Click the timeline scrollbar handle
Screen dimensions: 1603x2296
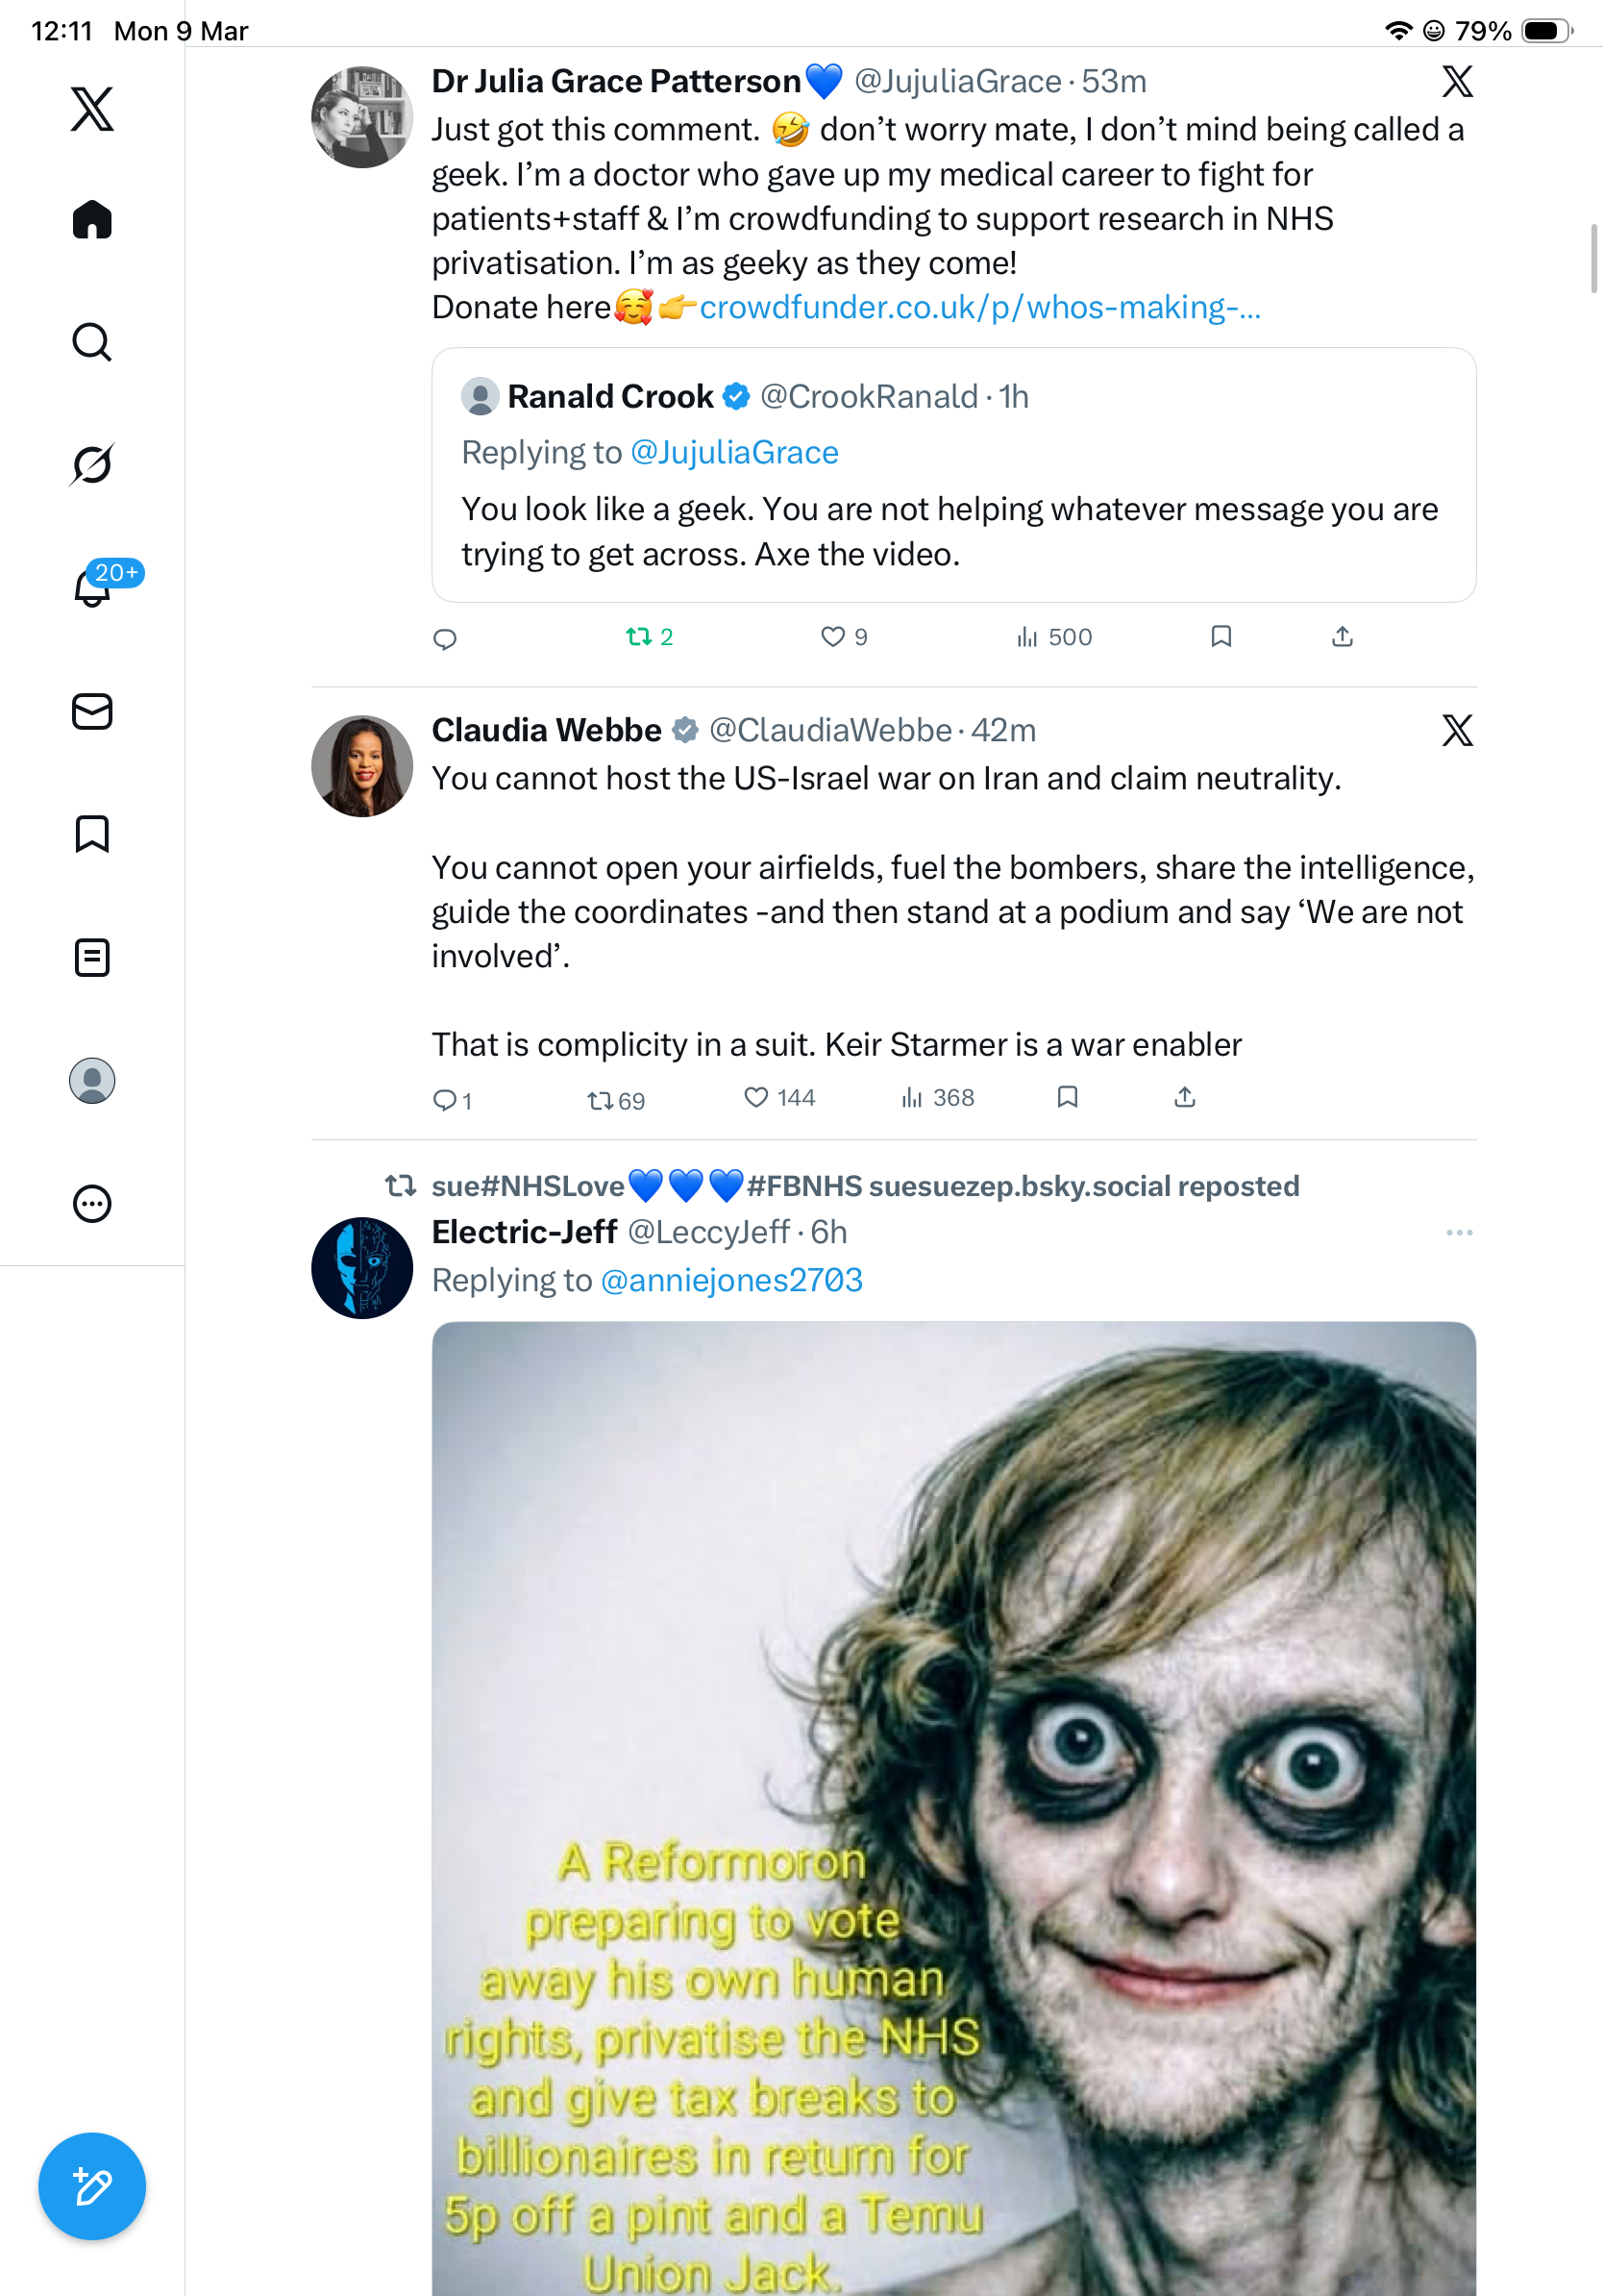pyautogui.click(x=1594, y=259)
